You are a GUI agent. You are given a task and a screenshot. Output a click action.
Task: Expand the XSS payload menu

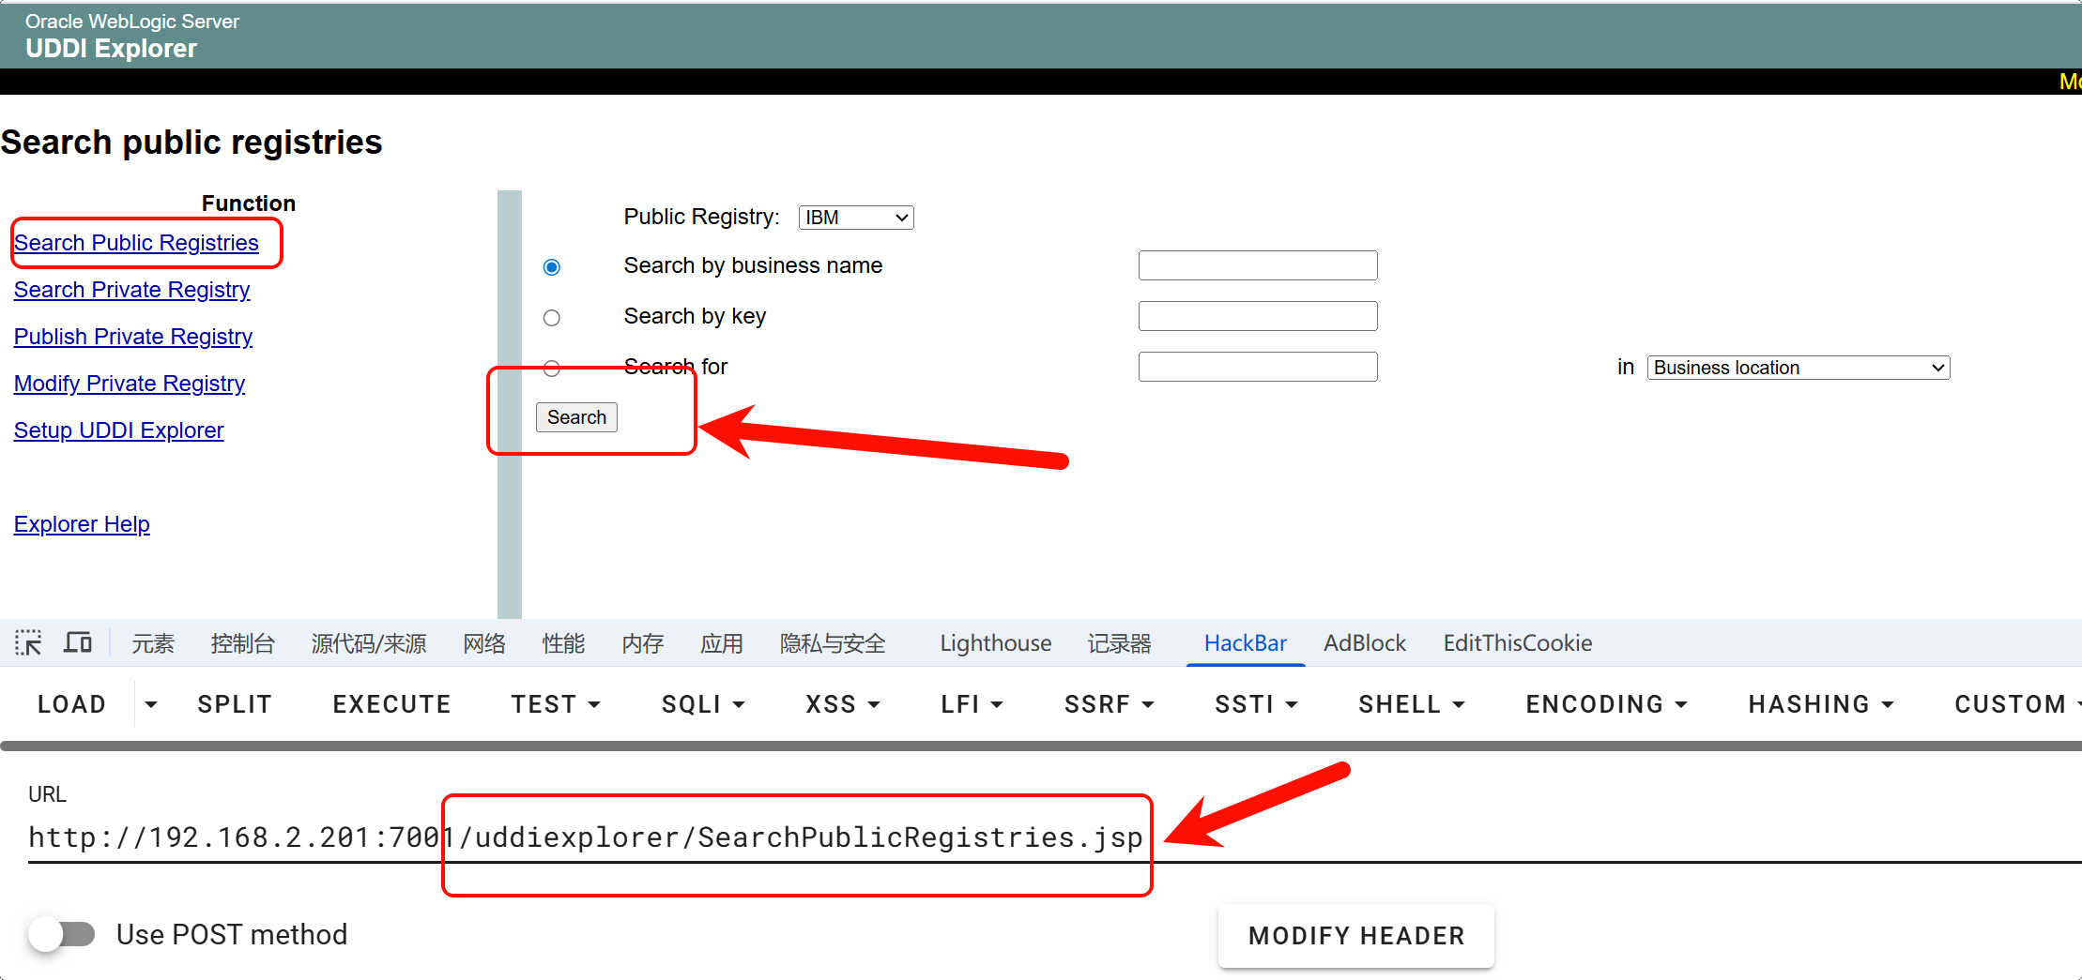[842, 704]
